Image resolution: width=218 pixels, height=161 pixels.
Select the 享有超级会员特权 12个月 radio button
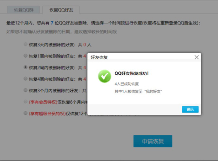tap(25, 113)
